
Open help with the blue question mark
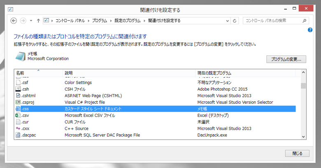(x=310, y=30)
